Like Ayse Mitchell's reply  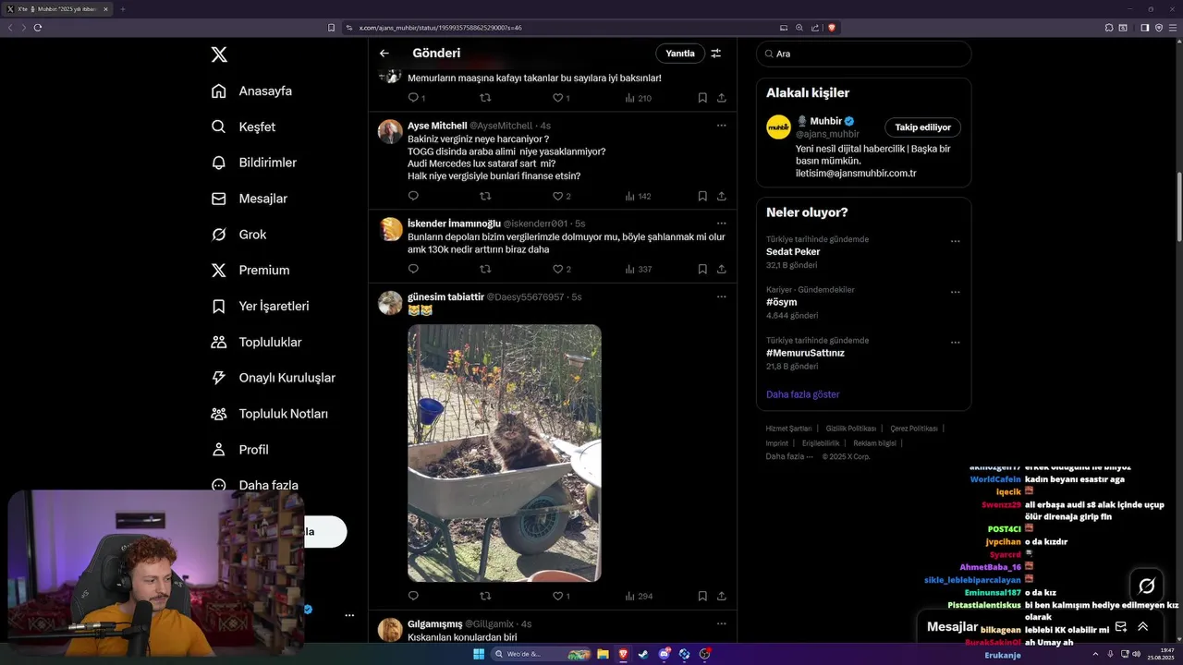coord(557,196)
